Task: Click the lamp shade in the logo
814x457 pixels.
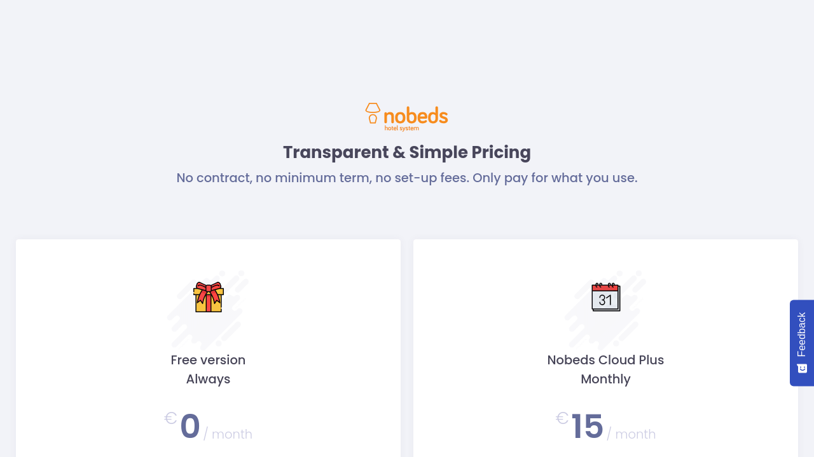Action: point(372,108)
